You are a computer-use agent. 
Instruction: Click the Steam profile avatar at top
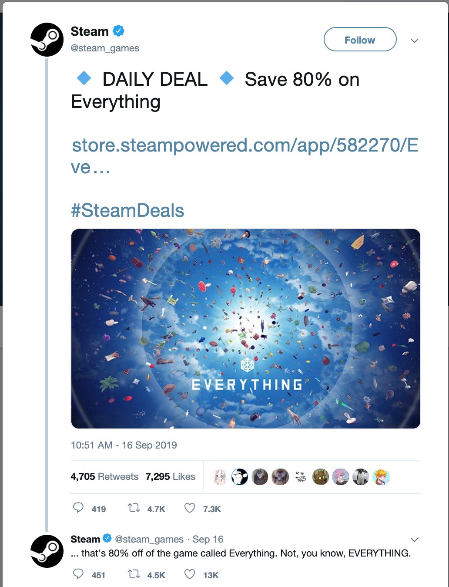coord(47,40)
